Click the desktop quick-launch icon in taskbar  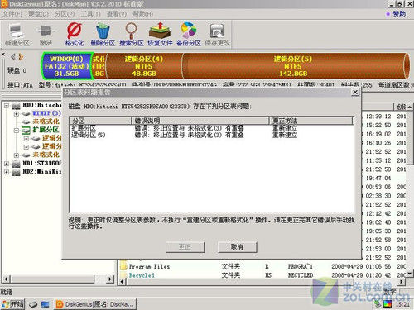(x=45, y=304)
